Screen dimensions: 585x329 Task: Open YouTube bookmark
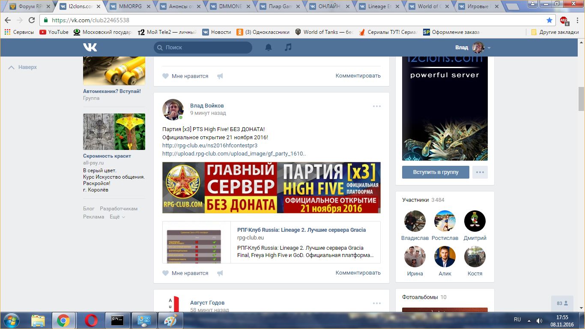[54, 32]
